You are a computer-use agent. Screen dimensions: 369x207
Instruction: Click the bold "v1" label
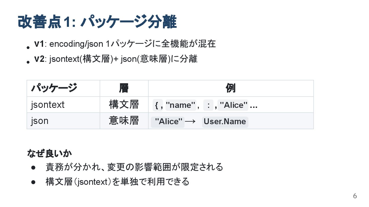39,44
